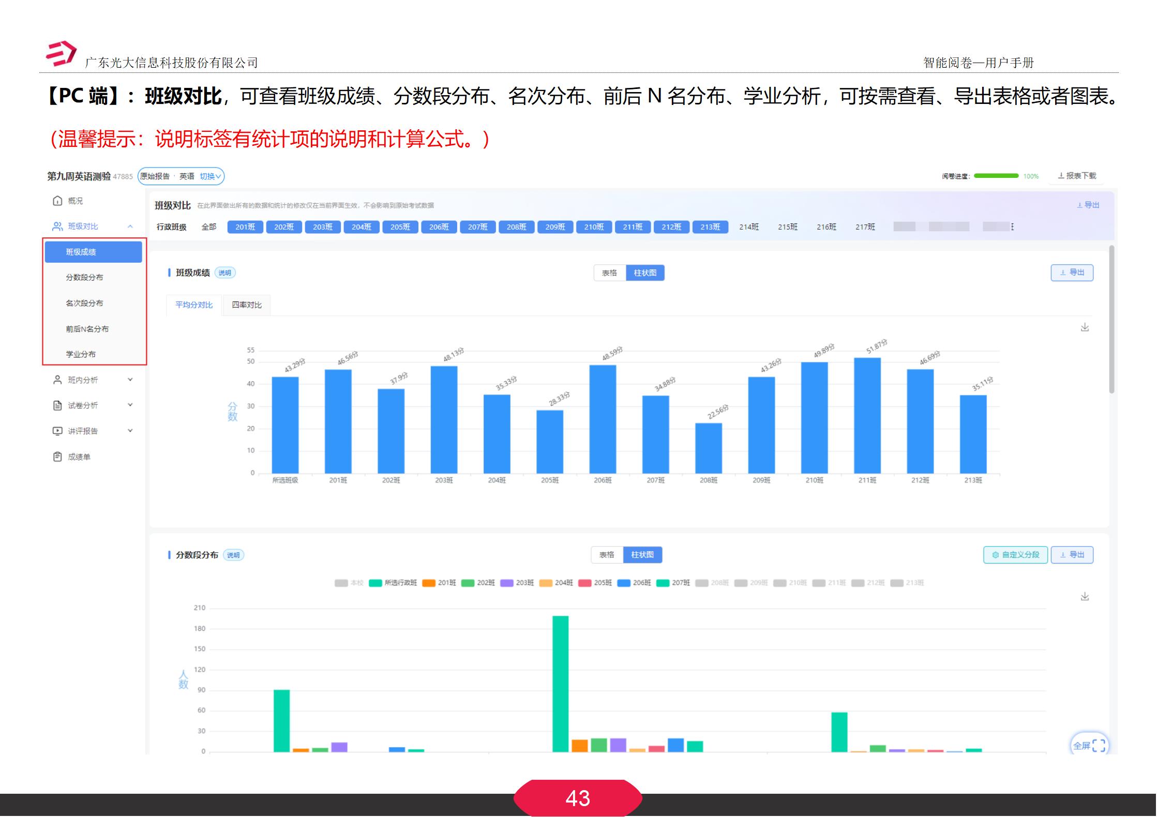Select the 讲评报告 screen icon
Screen dimensions: 1157x817
(x=57, y=430)
